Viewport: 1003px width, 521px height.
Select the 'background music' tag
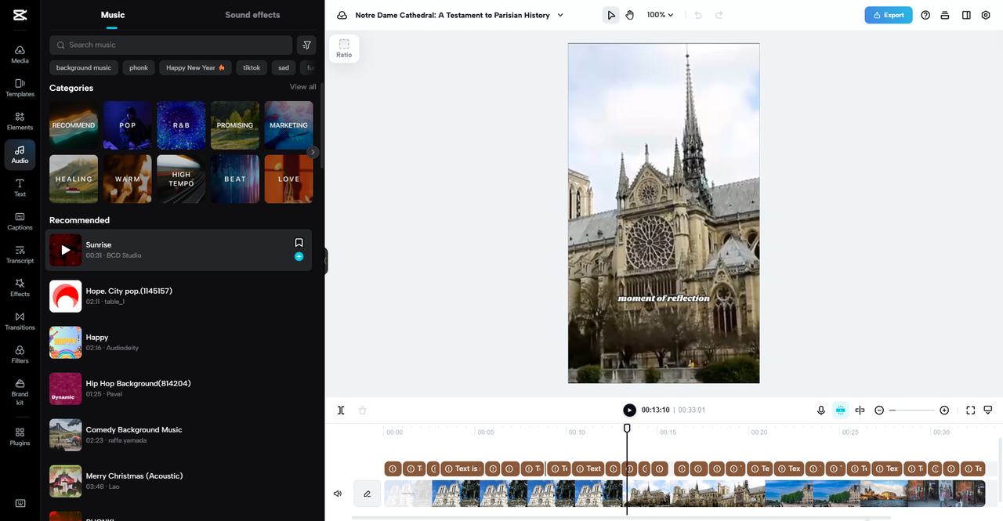point(84,67)
